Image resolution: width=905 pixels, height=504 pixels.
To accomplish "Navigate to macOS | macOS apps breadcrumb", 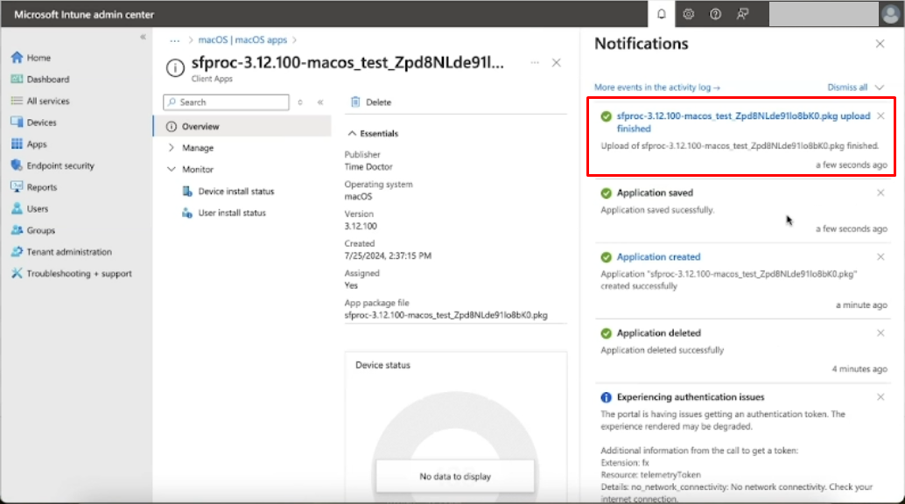I will pyautogui.click(x=242, y=40).
